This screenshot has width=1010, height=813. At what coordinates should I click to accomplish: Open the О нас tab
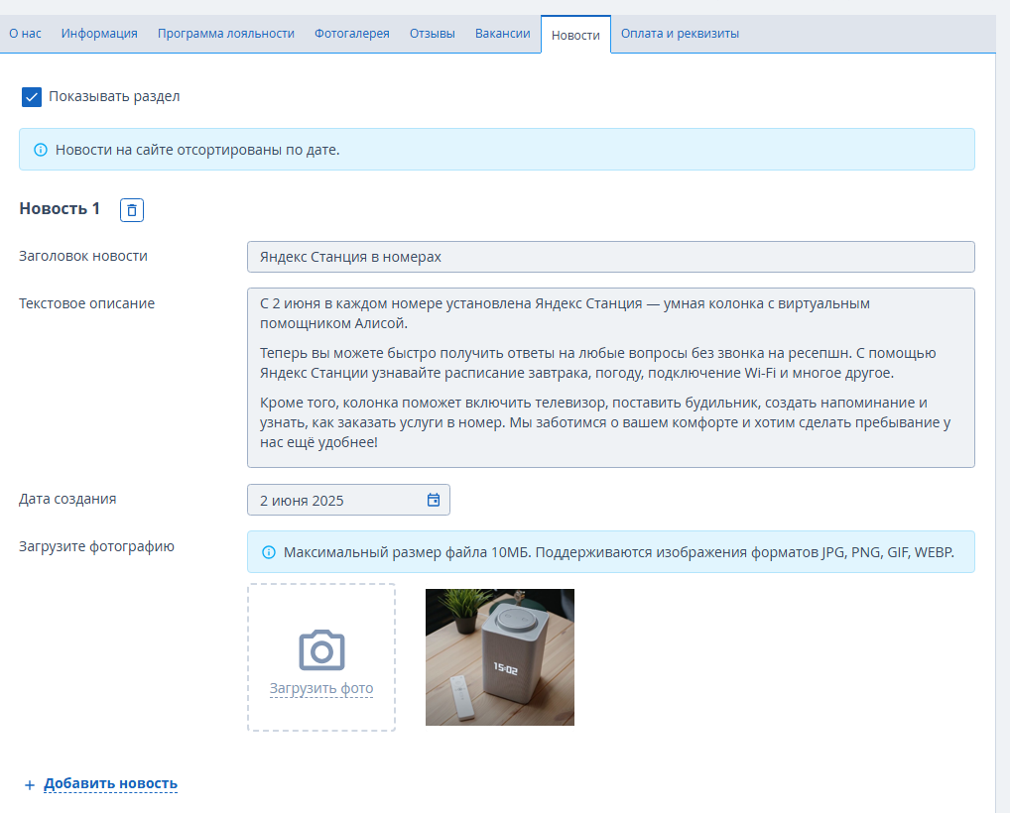(x=25, y=34)
